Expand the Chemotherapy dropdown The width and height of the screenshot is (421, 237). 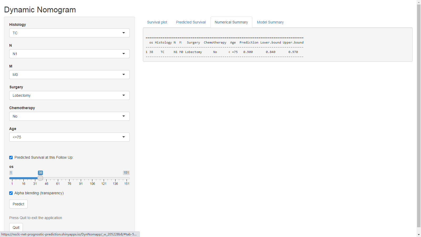click(69, 116)
